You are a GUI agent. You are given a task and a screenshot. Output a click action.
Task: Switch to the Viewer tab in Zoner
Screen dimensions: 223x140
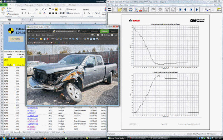click(x=104, y=32)
